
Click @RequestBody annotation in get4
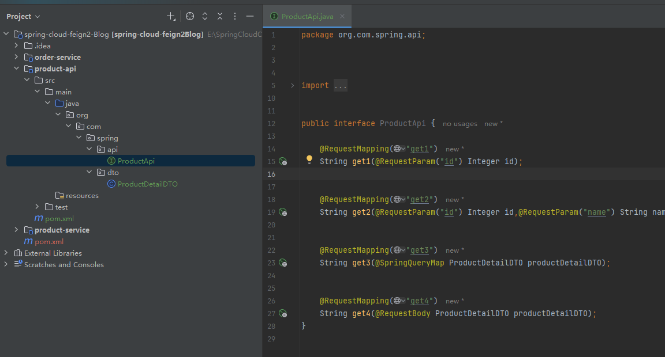[x=403, y=314]
